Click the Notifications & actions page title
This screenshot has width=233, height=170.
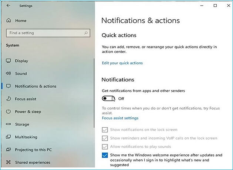point(141,20)
